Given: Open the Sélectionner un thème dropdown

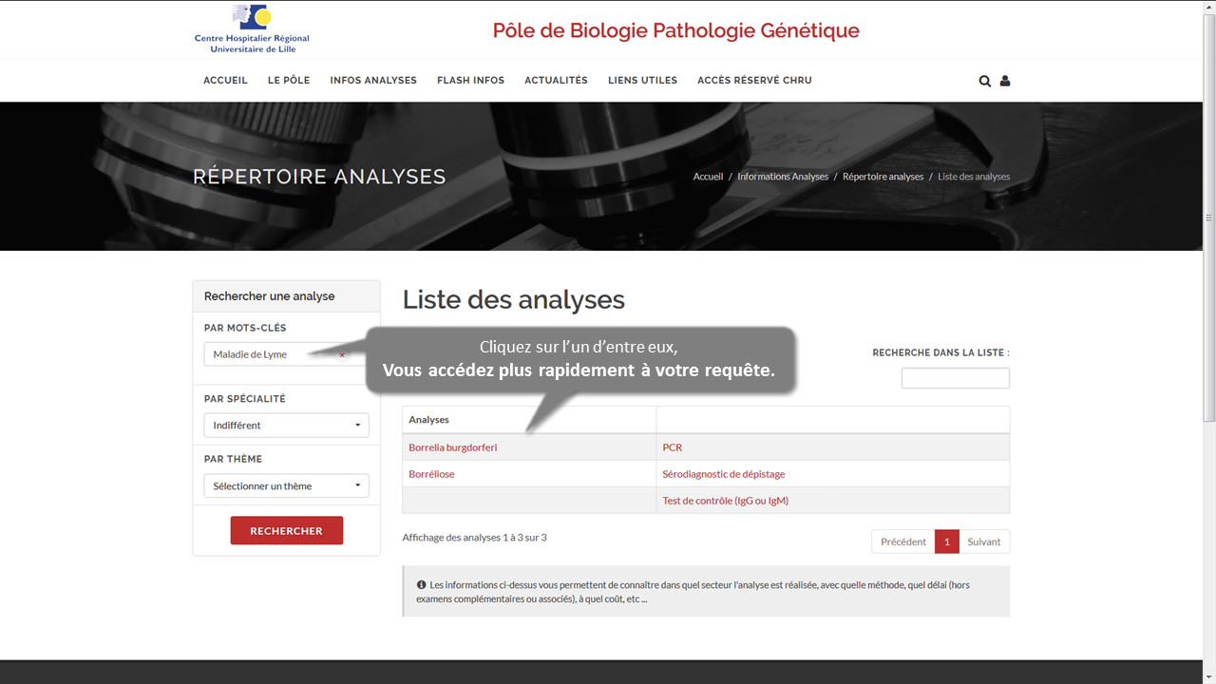Looking at the screenshot, I should tap(286, 486).
